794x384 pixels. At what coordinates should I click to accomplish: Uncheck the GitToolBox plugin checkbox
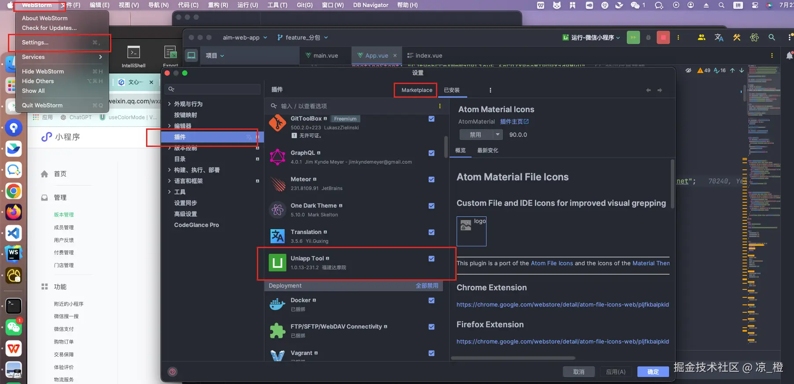click(x=432, y=119)
